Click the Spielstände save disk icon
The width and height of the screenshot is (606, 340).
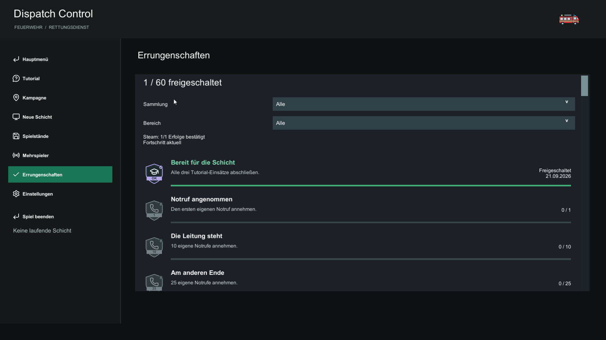(x=16, y=136)
